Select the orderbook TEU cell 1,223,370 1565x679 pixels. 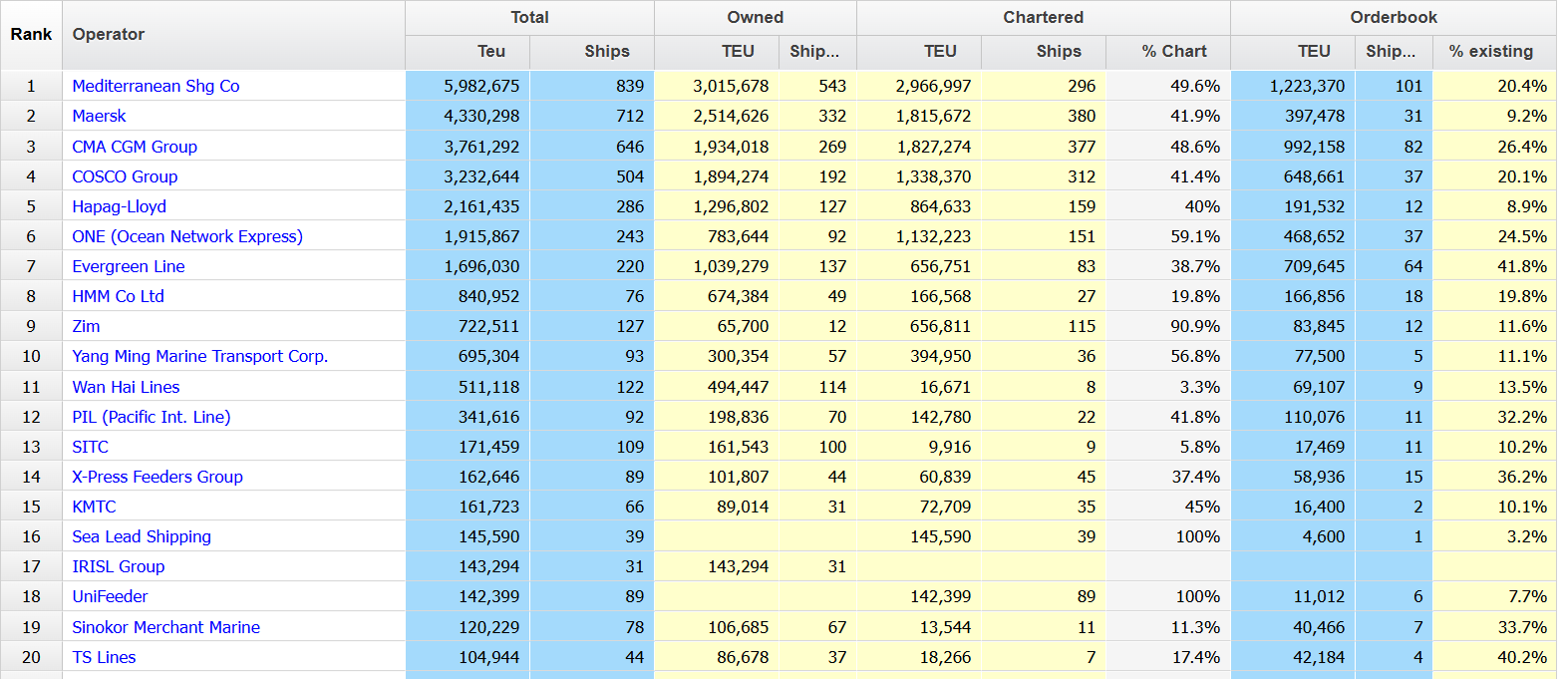tap(1293, 86)
